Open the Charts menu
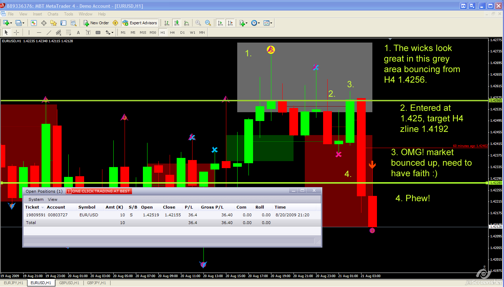The height and width of the screenshot is (287, 504). tap(53, 14)
